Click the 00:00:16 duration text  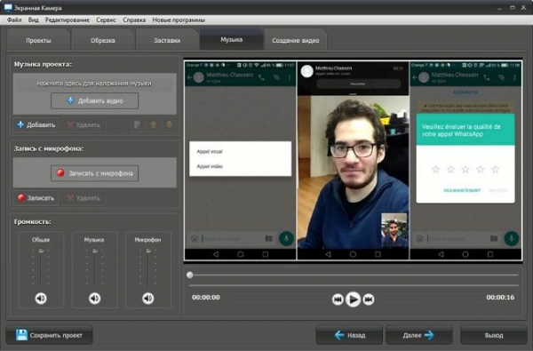point(500,297)
